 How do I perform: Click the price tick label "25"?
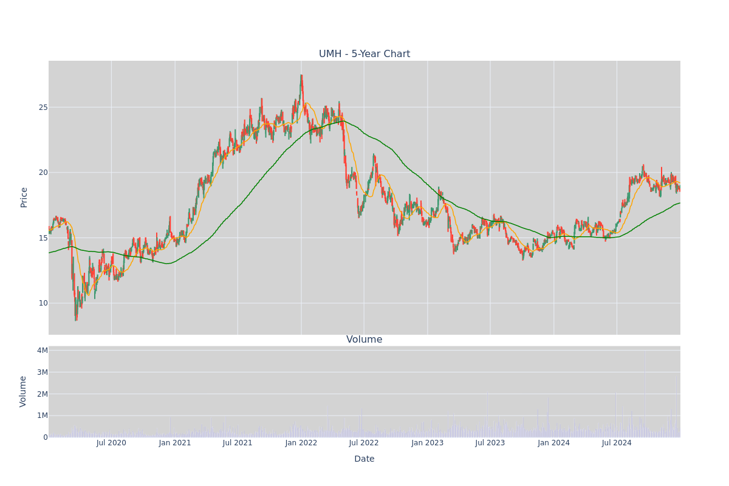point(43,108)
